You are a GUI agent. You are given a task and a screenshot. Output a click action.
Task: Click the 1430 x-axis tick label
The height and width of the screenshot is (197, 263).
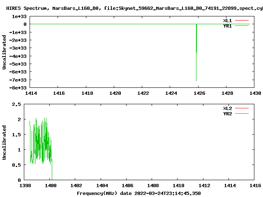[x=255, y=93]
